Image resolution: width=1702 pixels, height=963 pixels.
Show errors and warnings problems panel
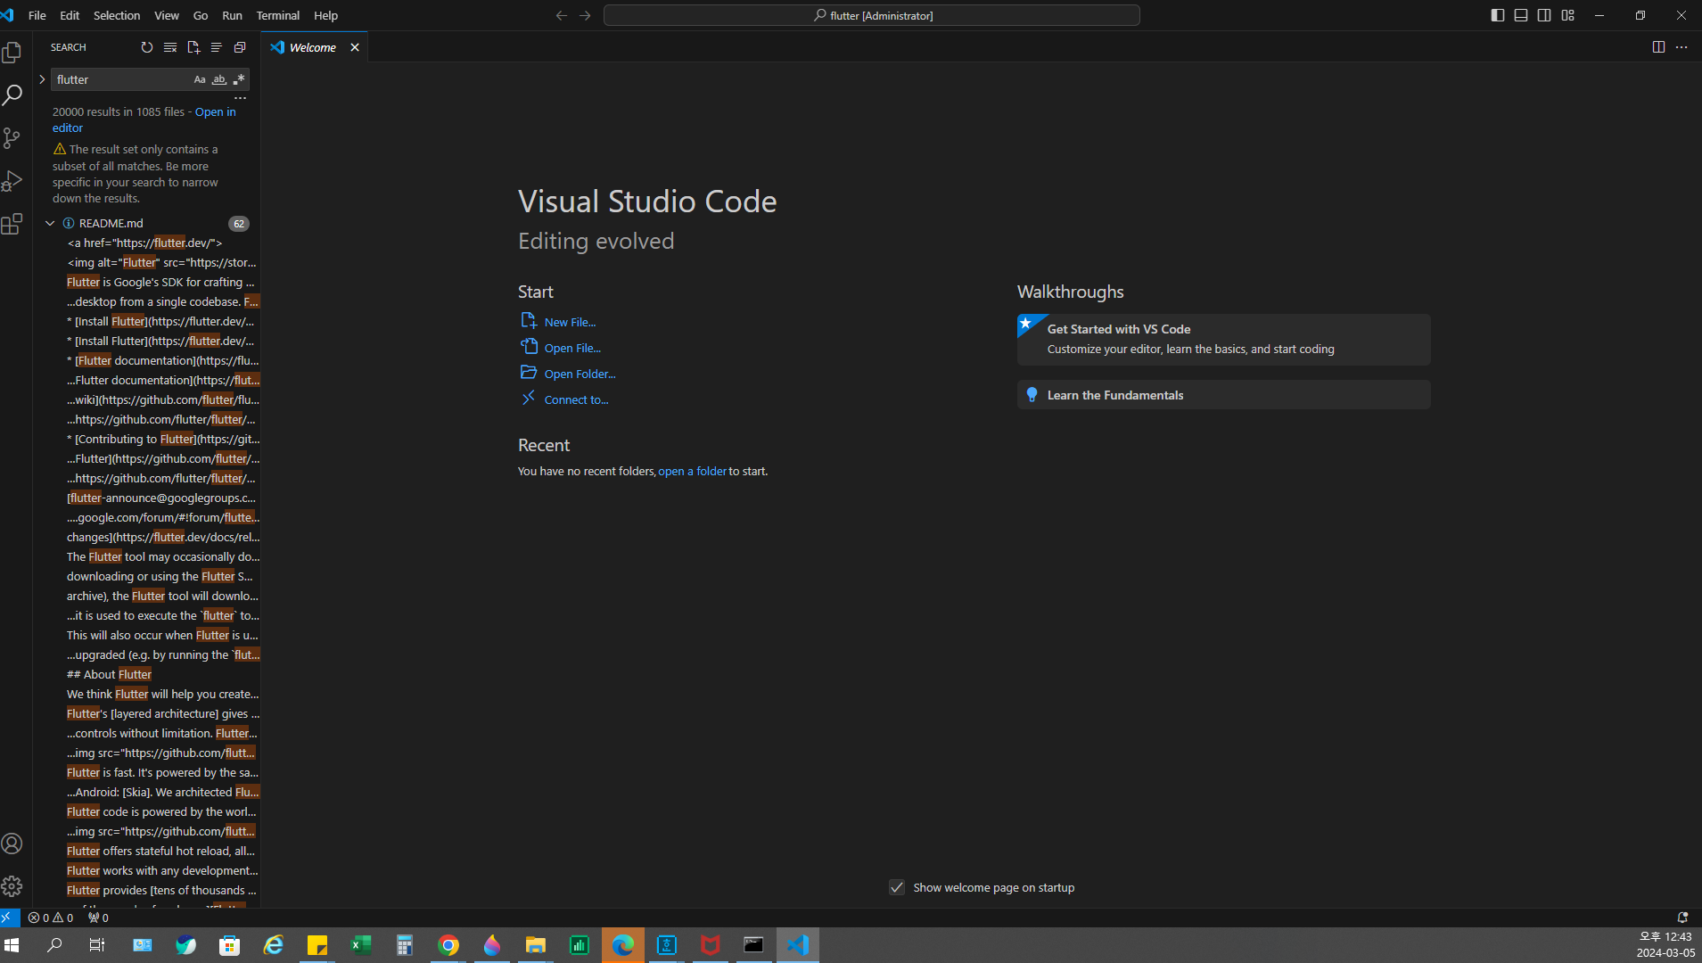(51, 918)
